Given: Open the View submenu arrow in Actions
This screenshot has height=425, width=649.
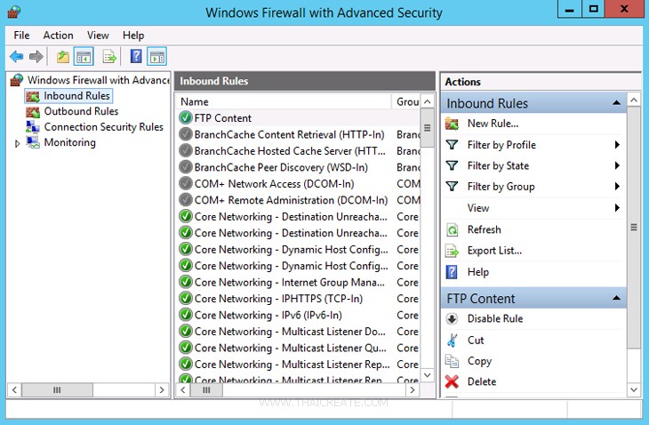Looking at the screenshot, I should 617,208.
